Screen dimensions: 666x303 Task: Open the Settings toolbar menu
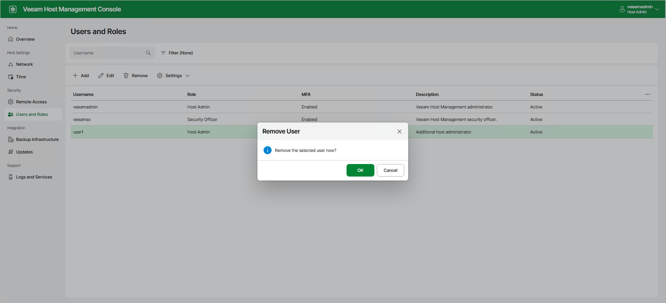pyautogui.click(x=173, y=76)
